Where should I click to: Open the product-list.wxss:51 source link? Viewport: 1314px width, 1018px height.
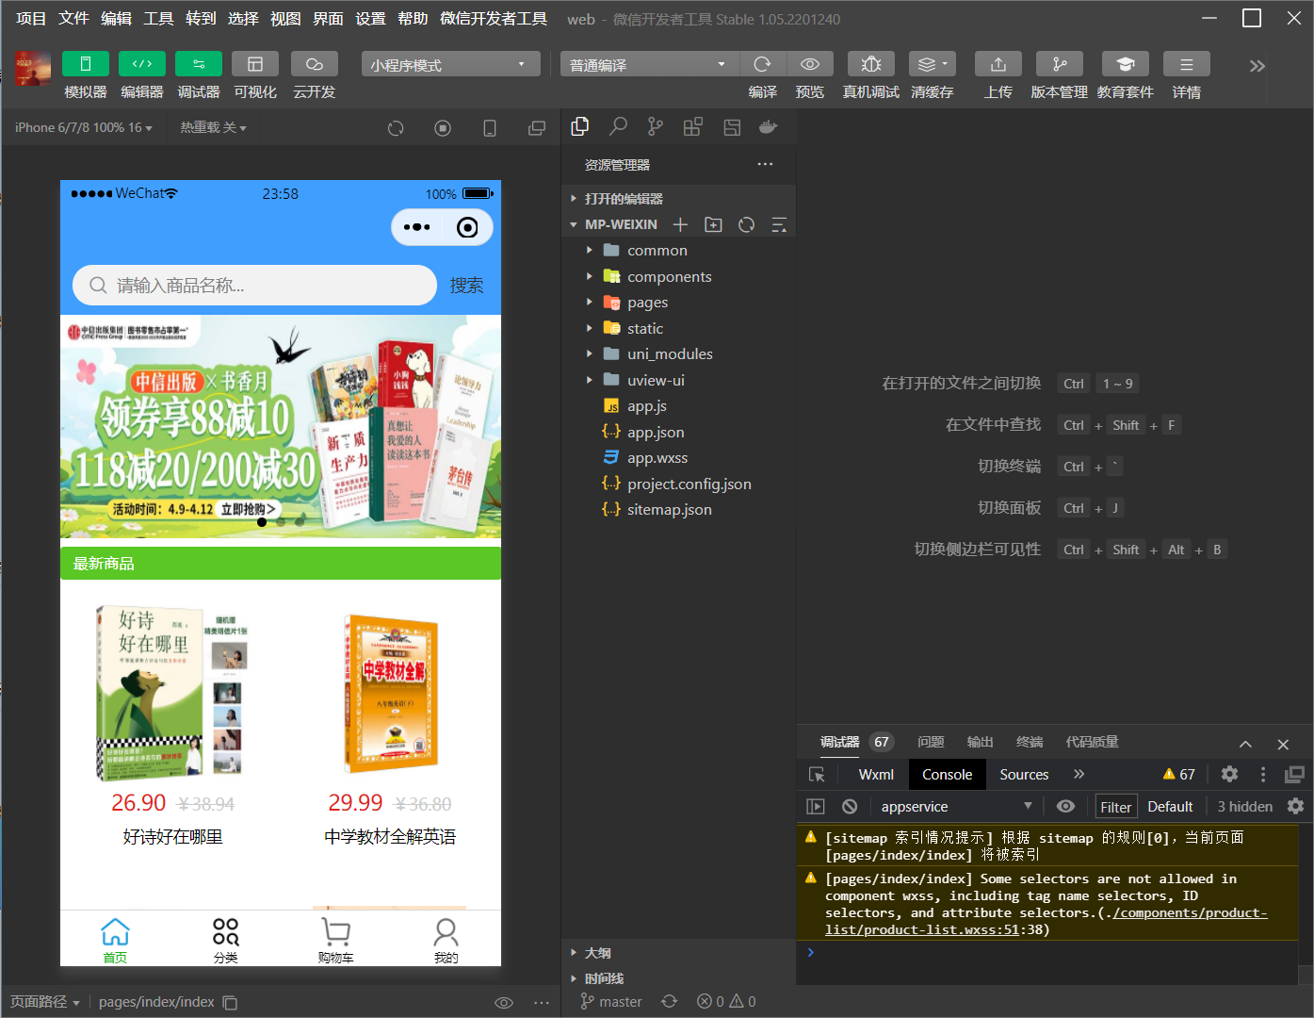[1046, 921]
